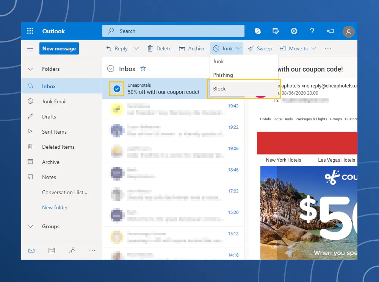
Task: Open the app launcher grid
Action: pyautogui.click(x=30, y=31)
